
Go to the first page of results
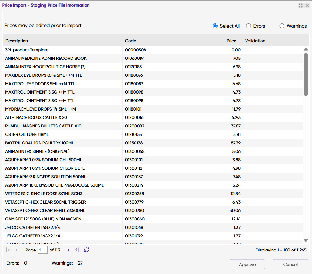tap(9, 250)
